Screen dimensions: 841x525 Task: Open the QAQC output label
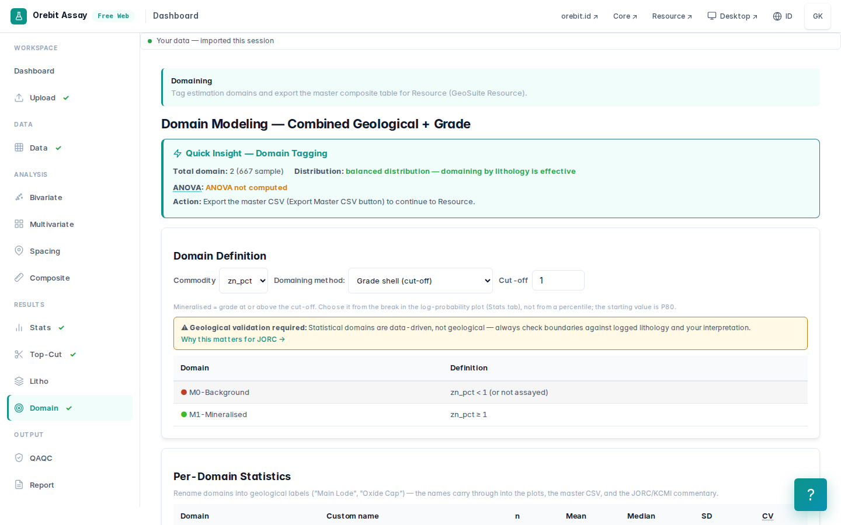click(x=41, y=459)
